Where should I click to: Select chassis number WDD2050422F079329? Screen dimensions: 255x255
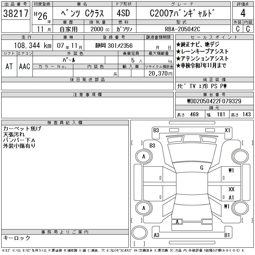214,101
